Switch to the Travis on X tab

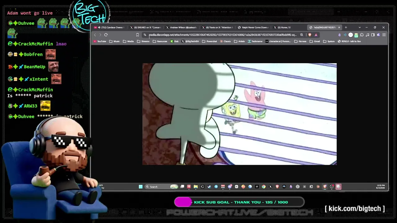tap(218, 28)
